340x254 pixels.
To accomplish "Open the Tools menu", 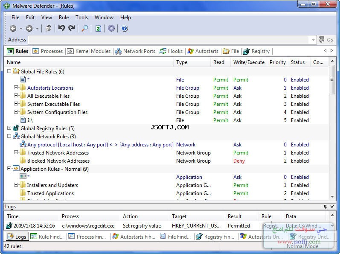I will tap(81, 18).
